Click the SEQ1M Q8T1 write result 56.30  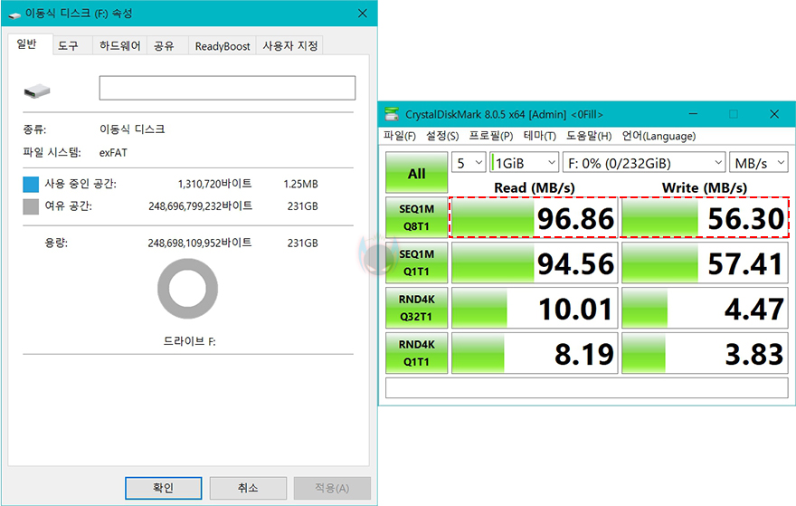coord(705,217)
